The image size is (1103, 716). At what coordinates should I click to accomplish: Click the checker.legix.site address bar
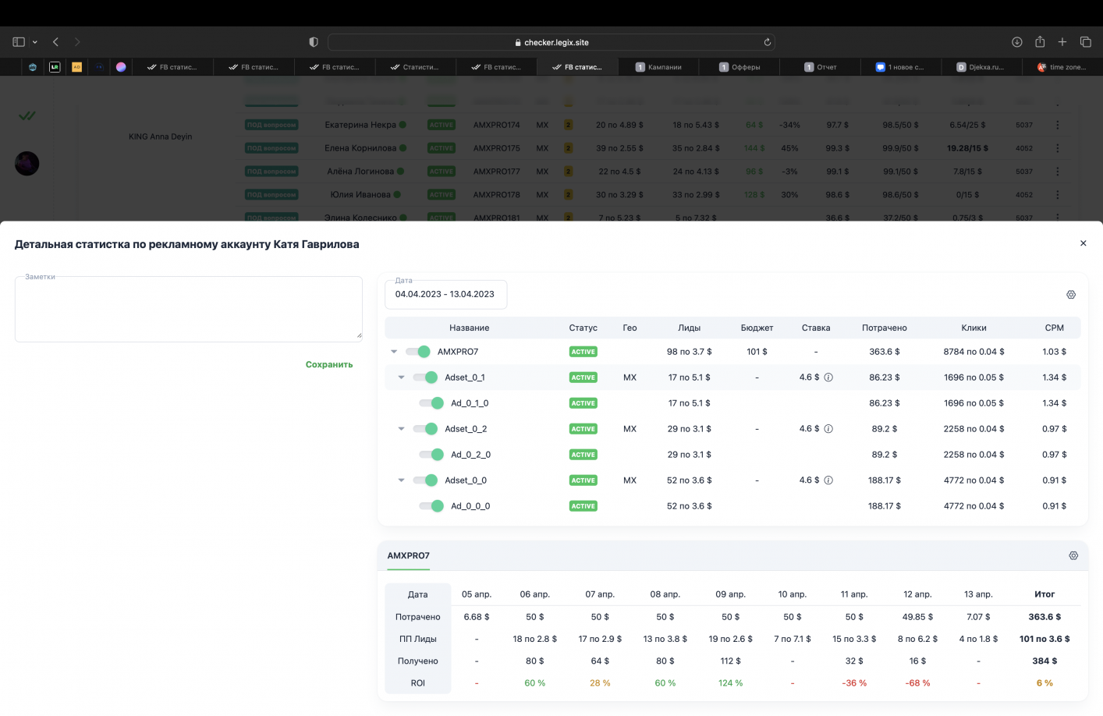pyautogui.click(x=551, y=42)
